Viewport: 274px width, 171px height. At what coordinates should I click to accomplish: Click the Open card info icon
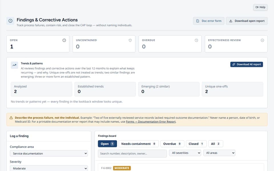pos(64,40)
